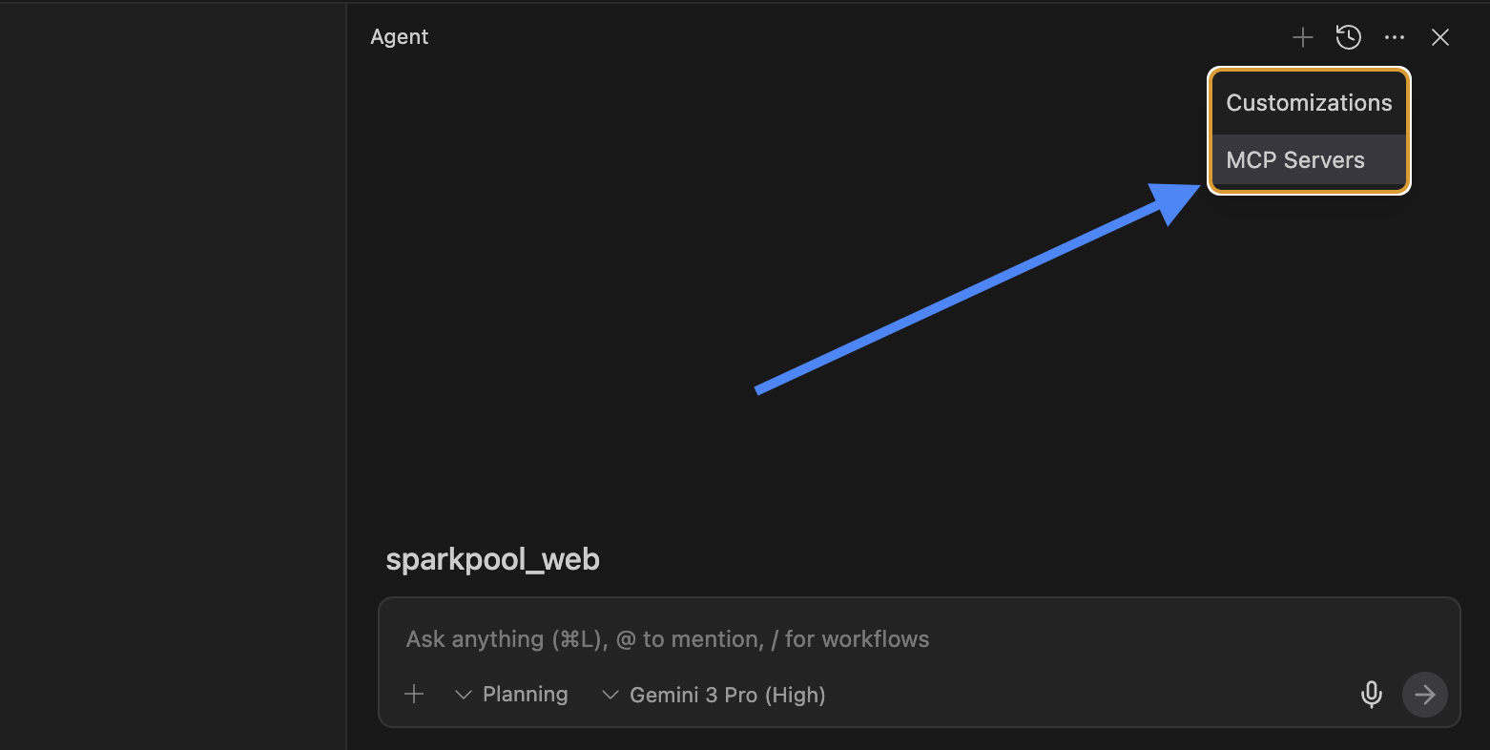Activate the microphone voice input icon
This screenshot has width=1490, height=750.
coord(1371,695)
